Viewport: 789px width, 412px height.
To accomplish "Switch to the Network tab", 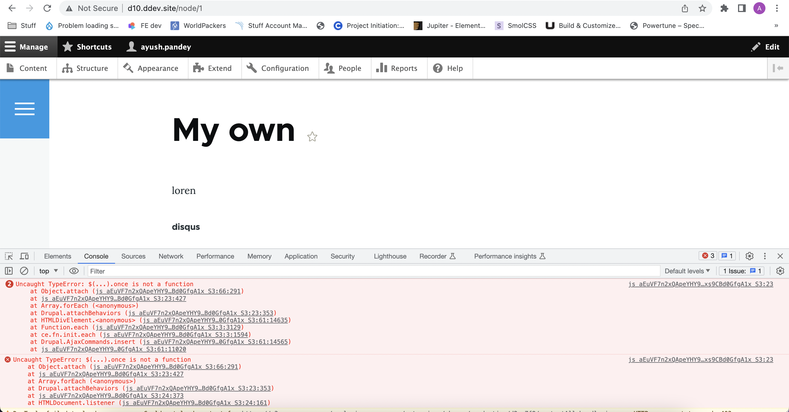I will tap(171, 256).
